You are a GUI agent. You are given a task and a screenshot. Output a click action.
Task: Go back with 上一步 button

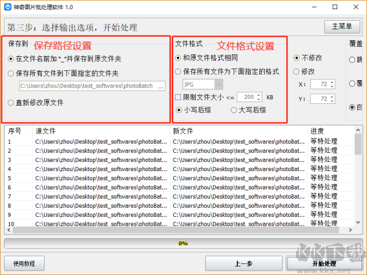pos(243,263)
